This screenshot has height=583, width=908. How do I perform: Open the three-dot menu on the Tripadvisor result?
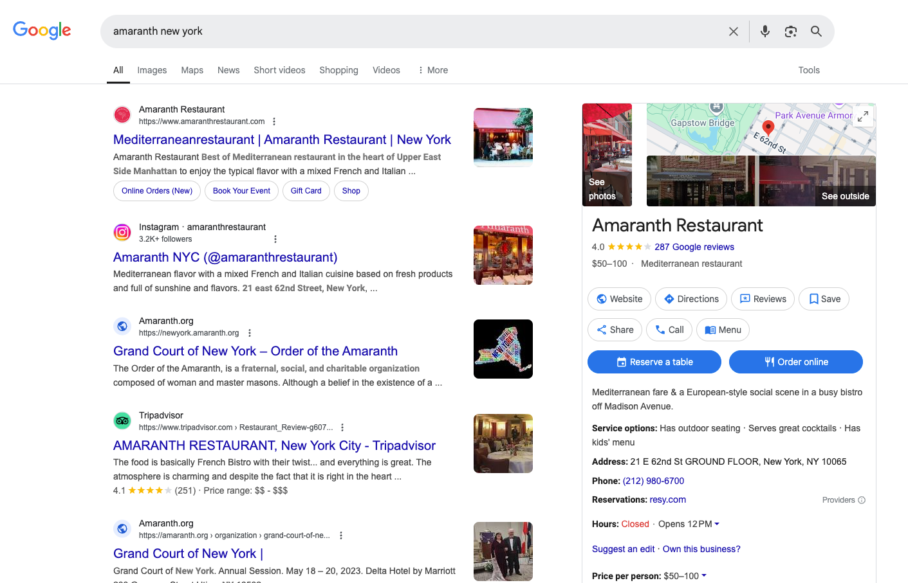coord(342,427)
